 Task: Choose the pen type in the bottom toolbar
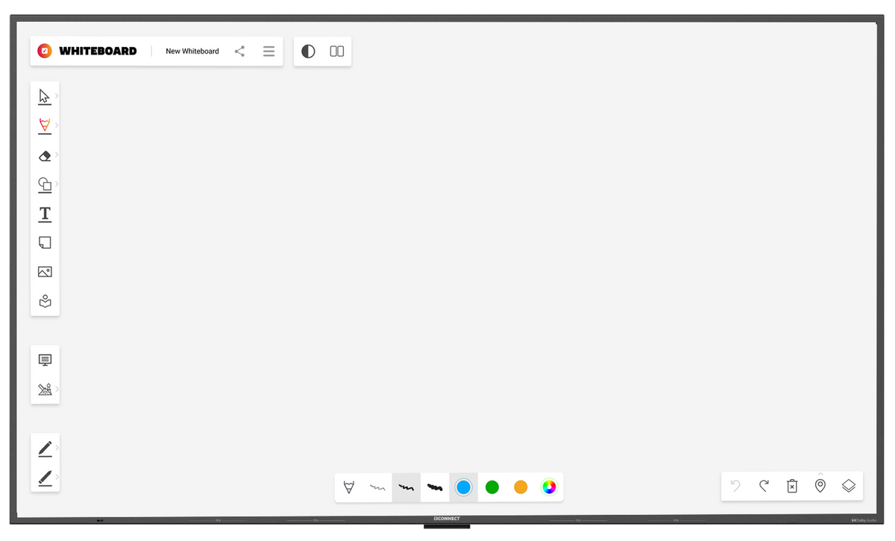coord(349,487)
